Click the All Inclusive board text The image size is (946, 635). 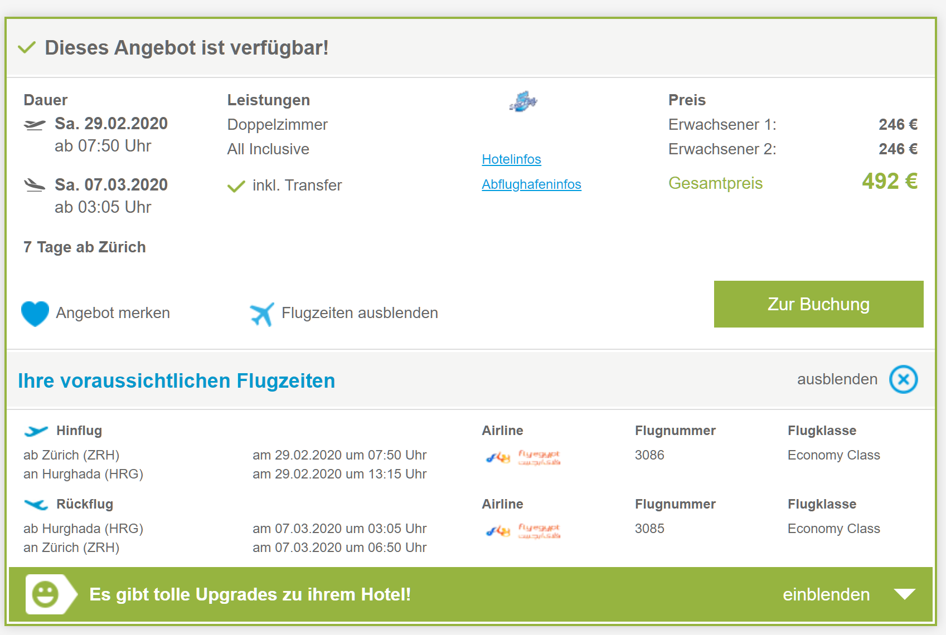click(268, 149)
